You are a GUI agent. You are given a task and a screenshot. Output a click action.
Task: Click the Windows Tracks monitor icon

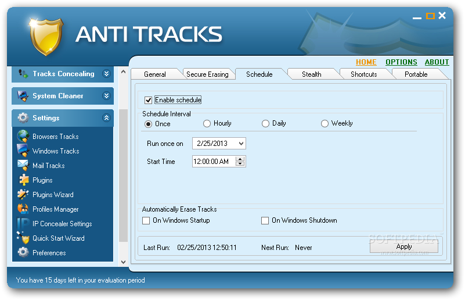23,151
